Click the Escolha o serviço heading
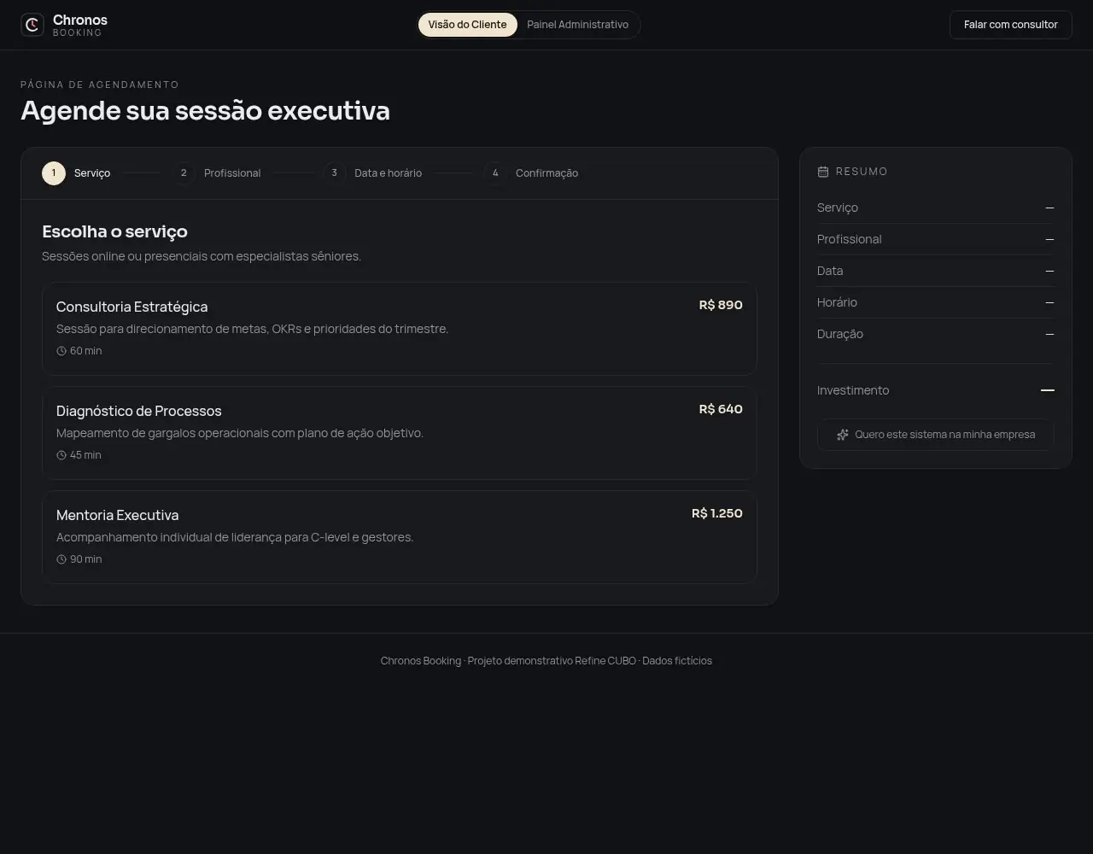The image size is (1093, 854). (114, 231)
